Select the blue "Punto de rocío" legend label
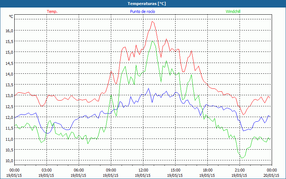 [x=142, y=11]
